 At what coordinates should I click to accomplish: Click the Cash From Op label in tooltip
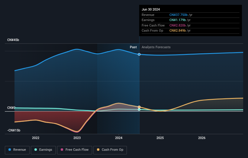click(x=152, y=31)
